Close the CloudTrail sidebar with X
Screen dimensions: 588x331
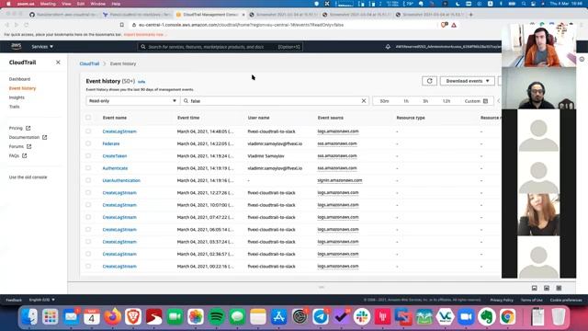click(58, 63)
